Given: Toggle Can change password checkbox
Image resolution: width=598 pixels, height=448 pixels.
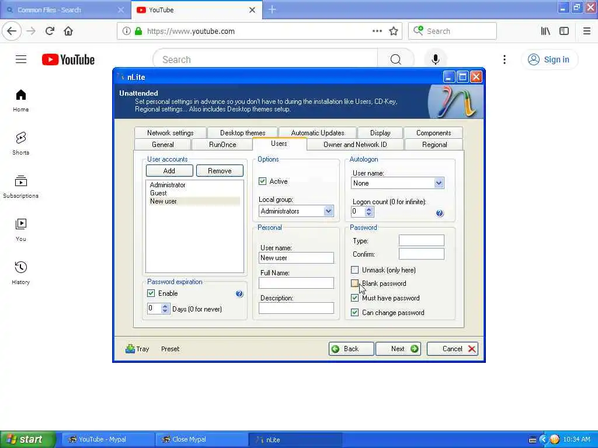Looking at the screenshot, I should pos(354,313).
